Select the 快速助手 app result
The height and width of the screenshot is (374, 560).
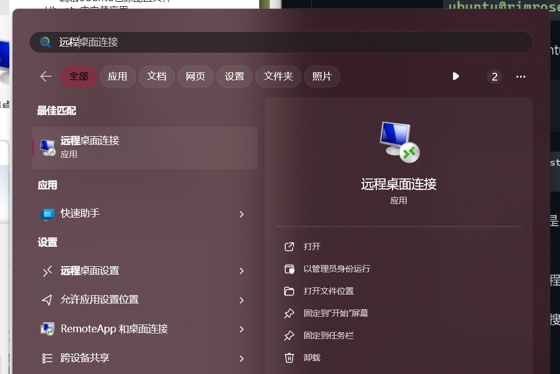tap(145, 214)
